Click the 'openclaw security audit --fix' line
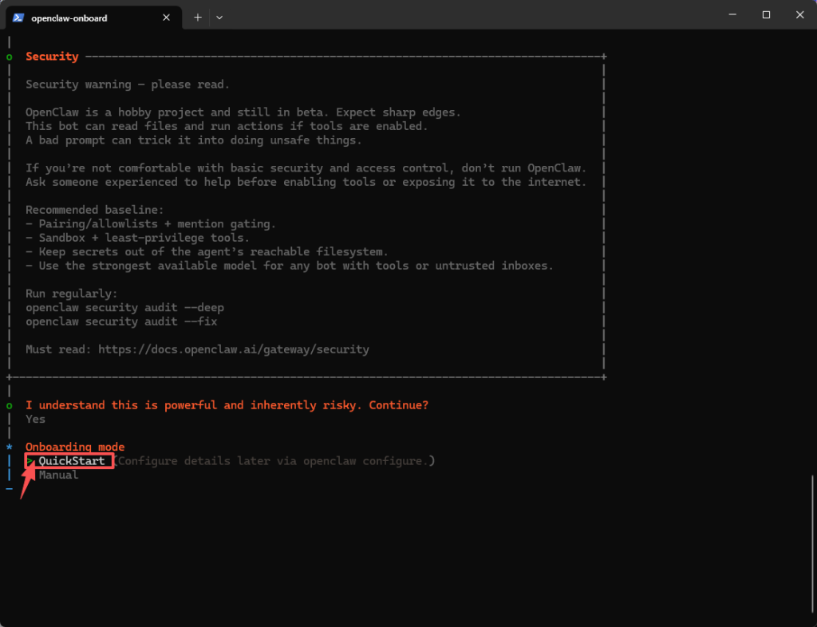Image resolution: width=817 pixels, height=627 pixels. (121, 321)
